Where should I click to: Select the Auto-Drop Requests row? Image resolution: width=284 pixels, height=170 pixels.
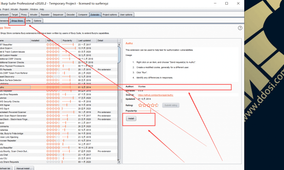click(59, 94)
